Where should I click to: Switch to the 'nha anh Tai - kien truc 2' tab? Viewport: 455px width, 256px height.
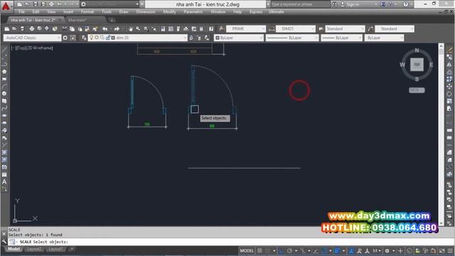pos(33,20)
